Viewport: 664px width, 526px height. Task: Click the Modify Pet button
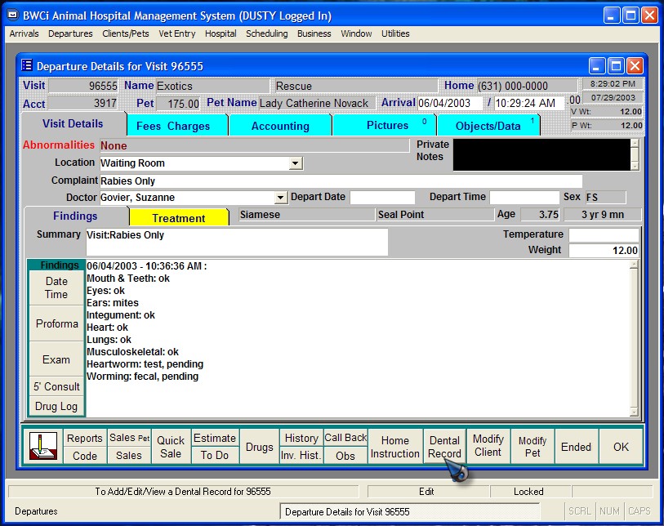tap(533, 447)
